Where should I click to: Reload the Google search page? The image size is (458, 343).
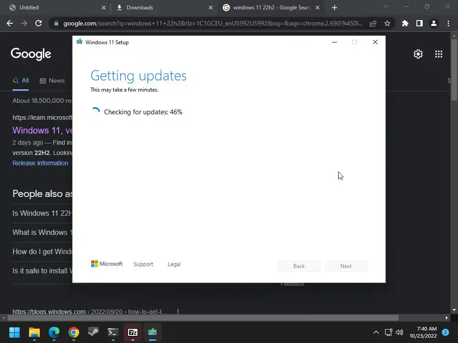pos(38,23)
